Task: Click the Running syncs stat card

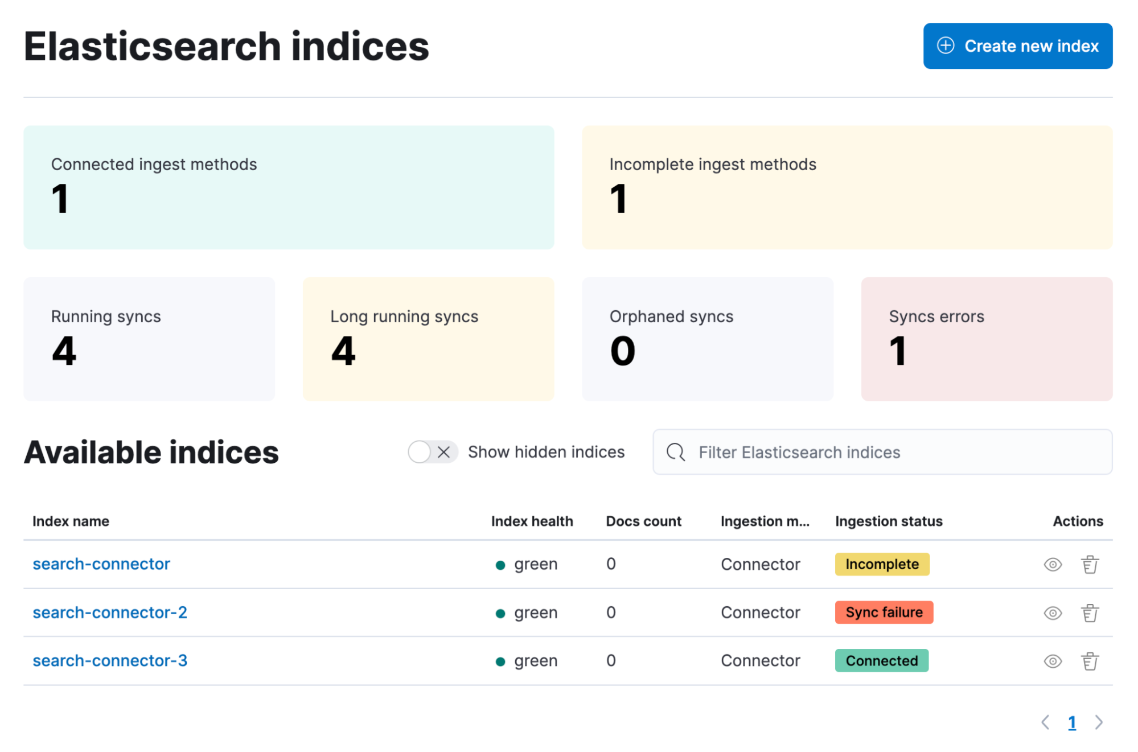Action: pyautogui.click(x=149, y=339)
